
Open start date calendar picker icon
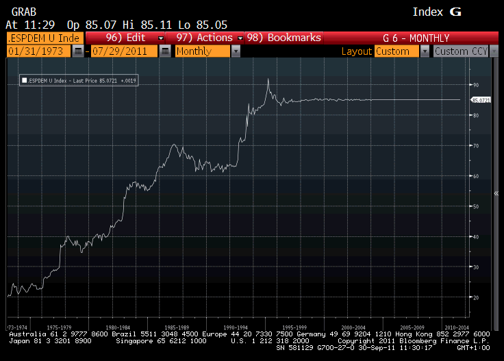coord(78,51)
